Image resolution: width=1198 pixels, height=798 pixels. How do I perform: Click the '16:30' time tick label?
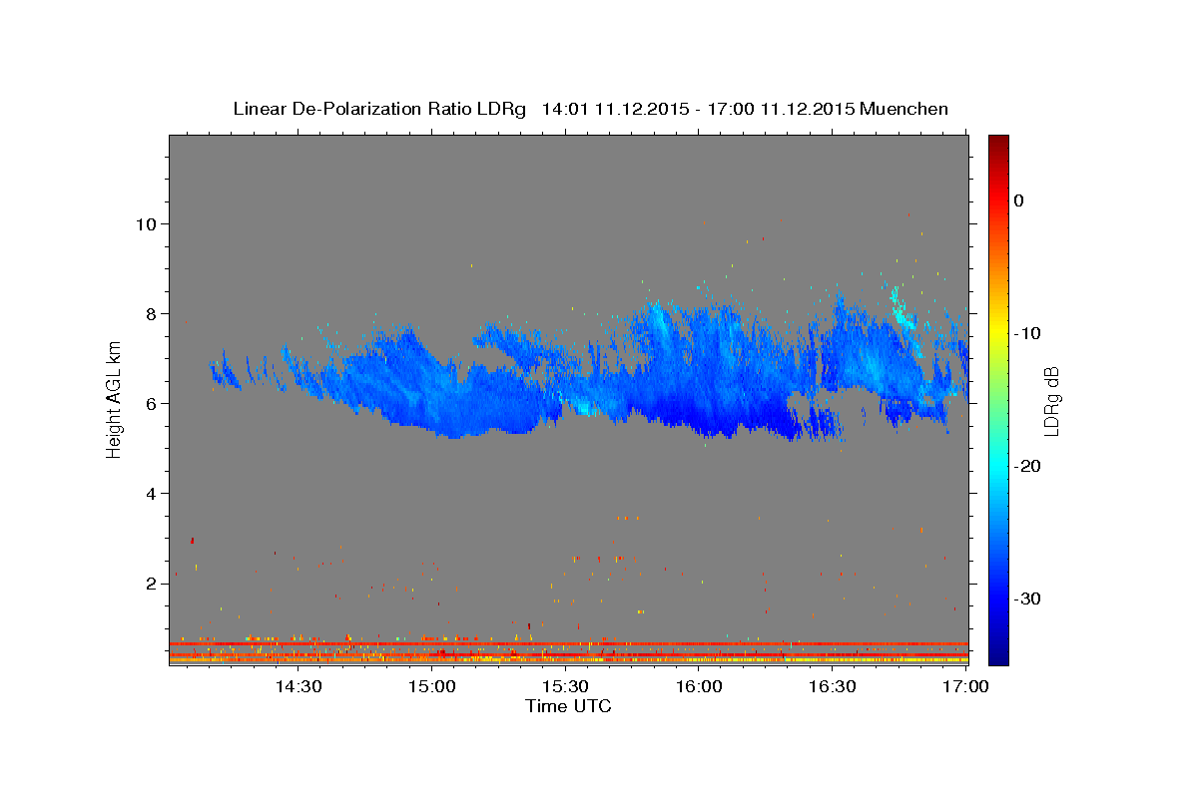click(x=833, y=686)
